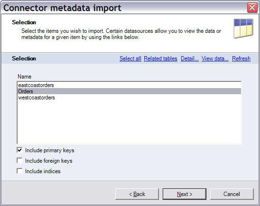Click the Name column label above list
This screenshot has height=206, width=260.
click(24, 77)
